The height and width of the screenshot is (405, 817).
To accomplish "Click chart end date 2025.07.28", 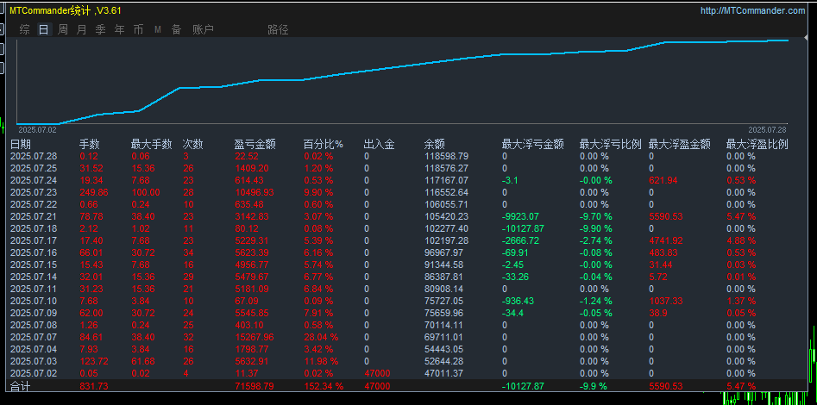I will [x=768, y=129].
